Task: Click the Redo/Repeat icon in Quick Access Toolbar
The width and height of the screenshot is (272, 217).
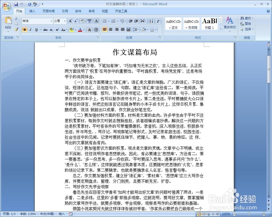Action: coord(29,4)
